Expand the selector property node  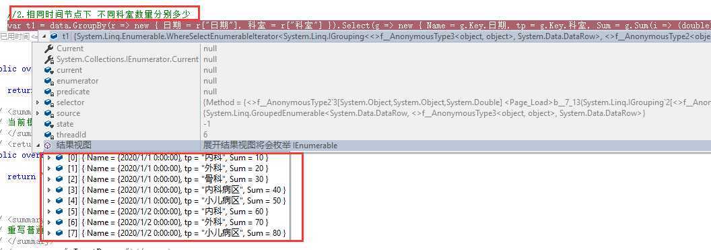click(x=38, y=102)
